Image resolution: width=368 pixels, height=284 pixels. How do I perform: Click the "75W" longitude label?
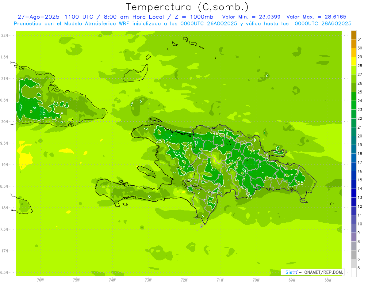[76, 280]
